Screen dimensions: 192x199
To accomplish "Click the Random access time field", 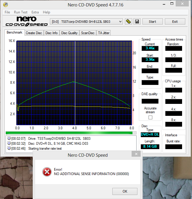I will (174, 48).
